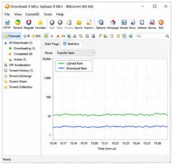Click the BitComet title bar icon
The width and height of the screenshot is (172, 164).
coord(7,6)
